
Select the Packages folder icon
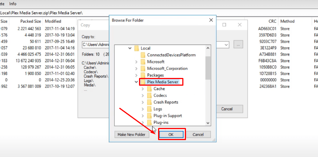(x=143, y=75)
